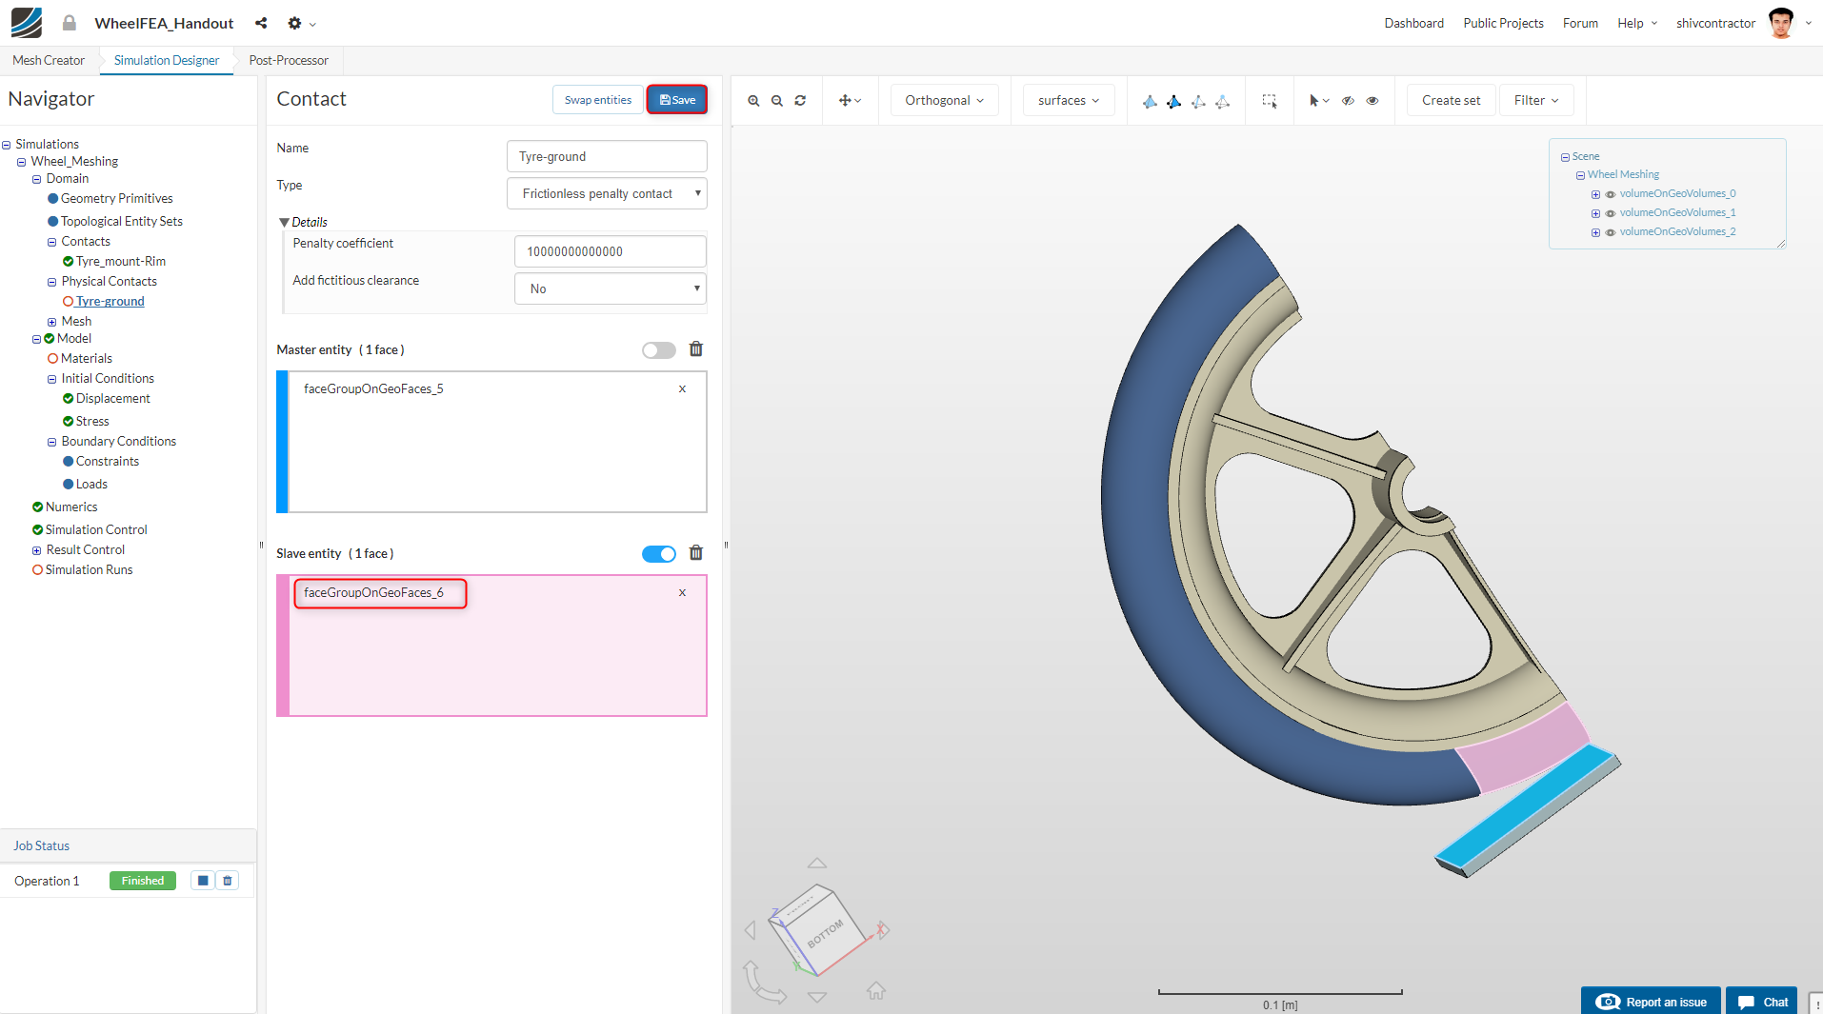Image resolution: width=1823 pixels, height=1014 pixels.
Task: Click the Swap entities button
Action: coord(597,100)
